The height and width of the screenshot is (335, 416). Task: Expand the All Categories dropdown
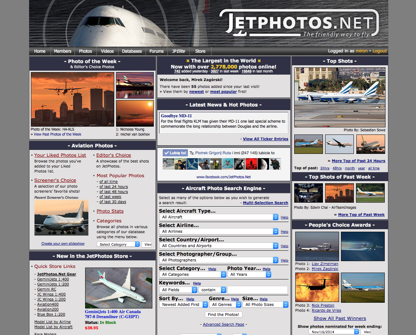193,275
